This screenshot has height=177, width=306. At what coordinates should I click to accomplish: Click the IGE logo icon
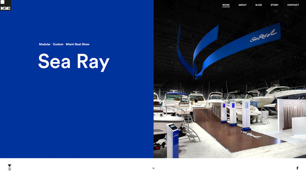(x=5, y=5)
